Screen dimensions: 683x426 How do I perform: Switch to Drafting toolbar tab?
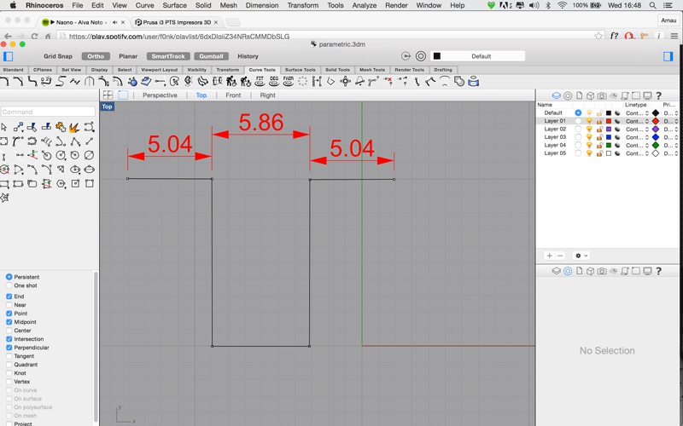(443, 70)
